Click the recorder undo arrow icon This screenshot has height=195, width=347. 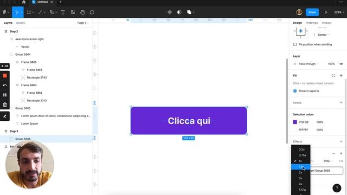pyautogui.click(x=5, y=86)
